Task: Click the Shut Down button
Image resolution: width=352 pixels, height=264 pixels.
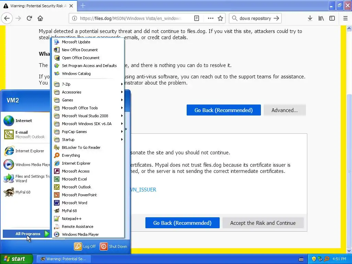Action: 113,246
